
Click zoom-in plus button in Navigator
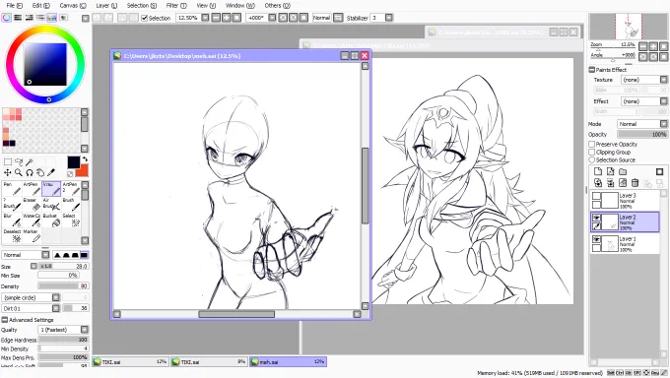click(653, 46)
